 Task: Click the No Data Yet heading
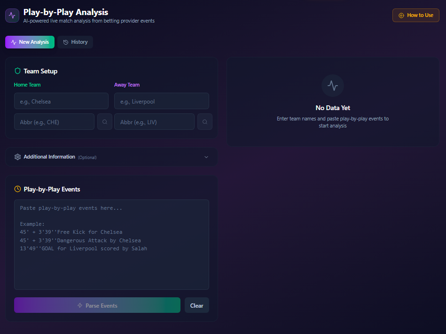tap(333, 108)
